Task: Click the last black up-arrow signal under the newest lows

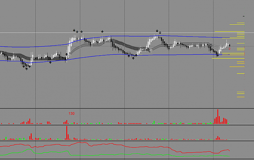Action: [x=217, y=56]
